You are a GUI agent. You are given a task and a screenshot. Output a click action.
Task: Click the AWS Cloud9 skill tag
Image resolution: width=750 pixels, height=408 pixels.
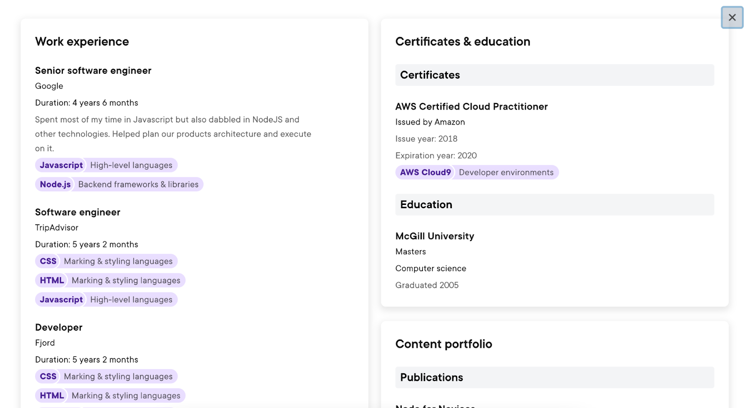(477, 172)
